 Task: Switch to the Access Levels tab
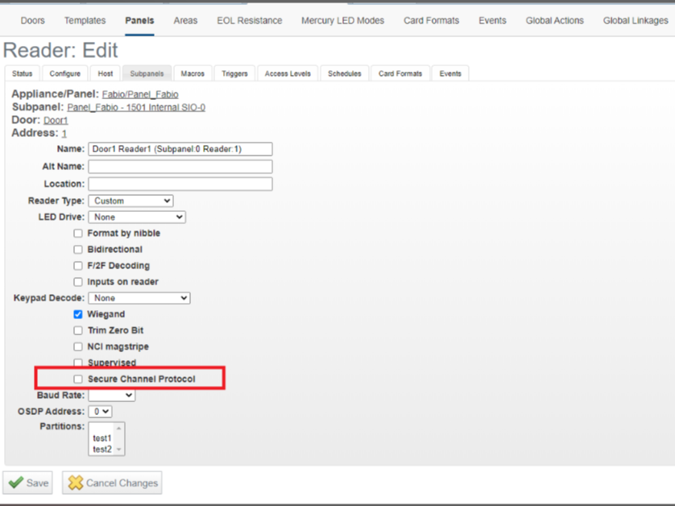pyautogui.click(x=287, y=73)
